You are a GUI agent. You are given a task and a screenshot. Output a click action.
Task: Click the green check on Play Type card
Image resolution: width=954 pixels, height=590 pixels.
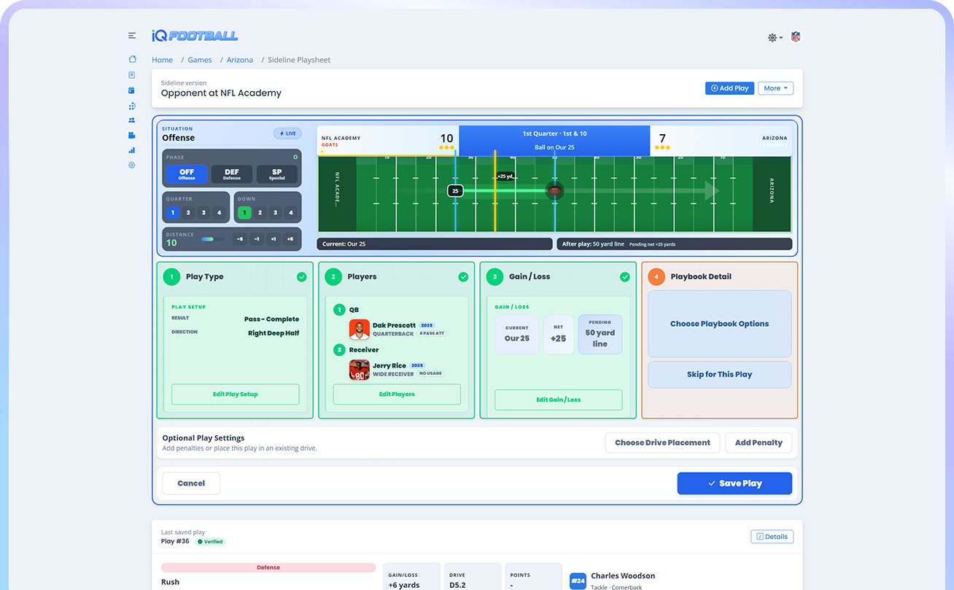click(x=302, y=277)
